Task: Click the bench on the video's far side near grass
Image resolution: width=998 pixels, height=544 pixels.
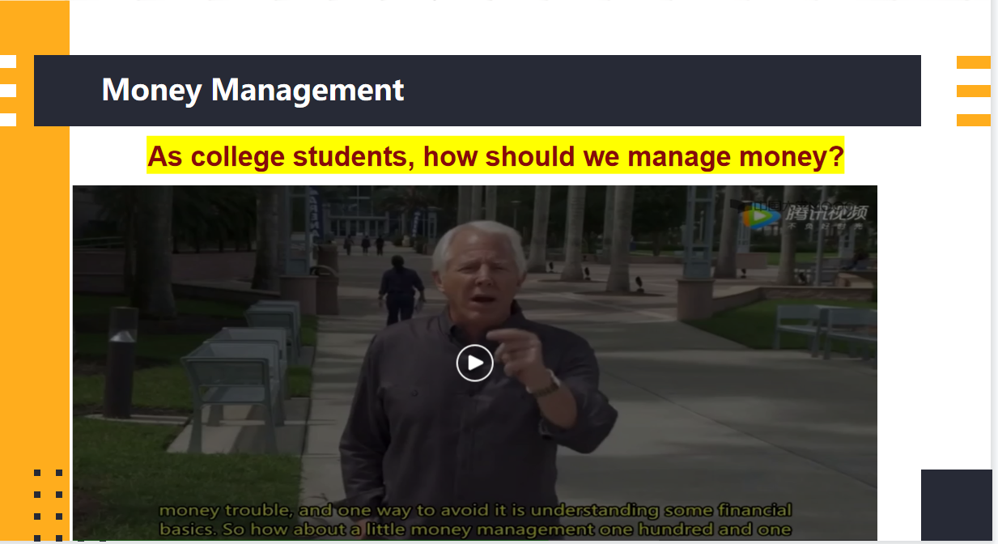Action: (x=824, y=329)
